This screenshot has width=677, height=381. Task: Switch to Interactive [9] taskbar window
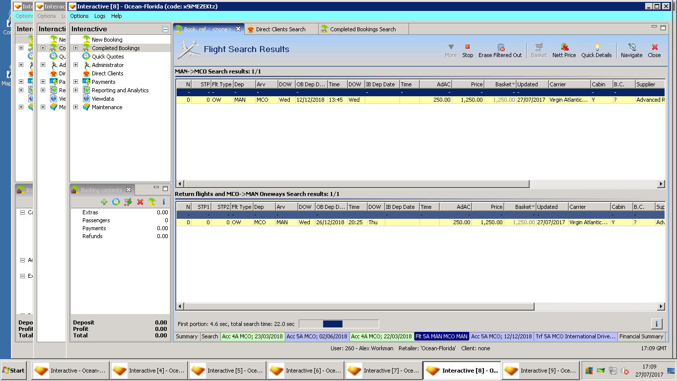(541, 371)
